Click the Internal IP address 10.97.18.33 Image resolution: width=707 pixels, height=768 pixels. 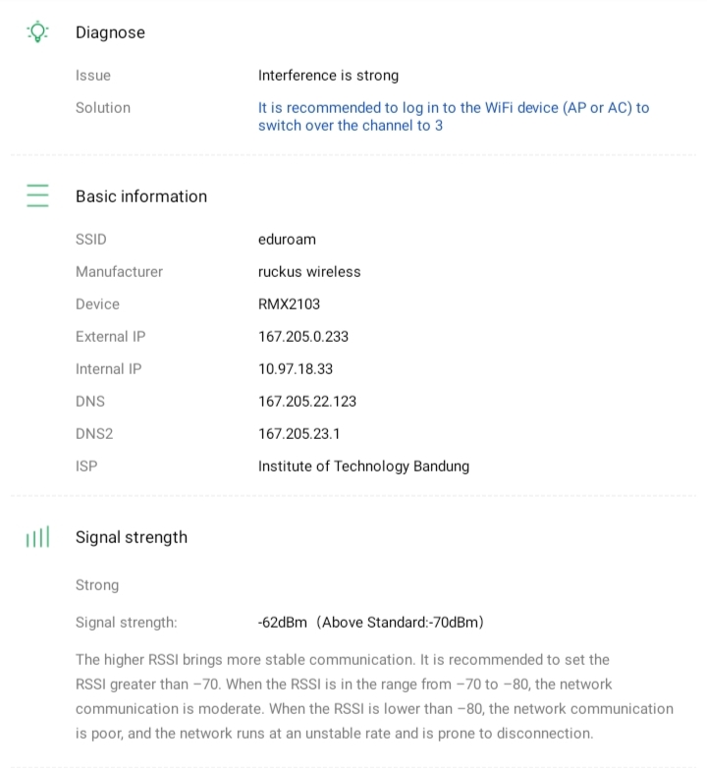(296, 369)
